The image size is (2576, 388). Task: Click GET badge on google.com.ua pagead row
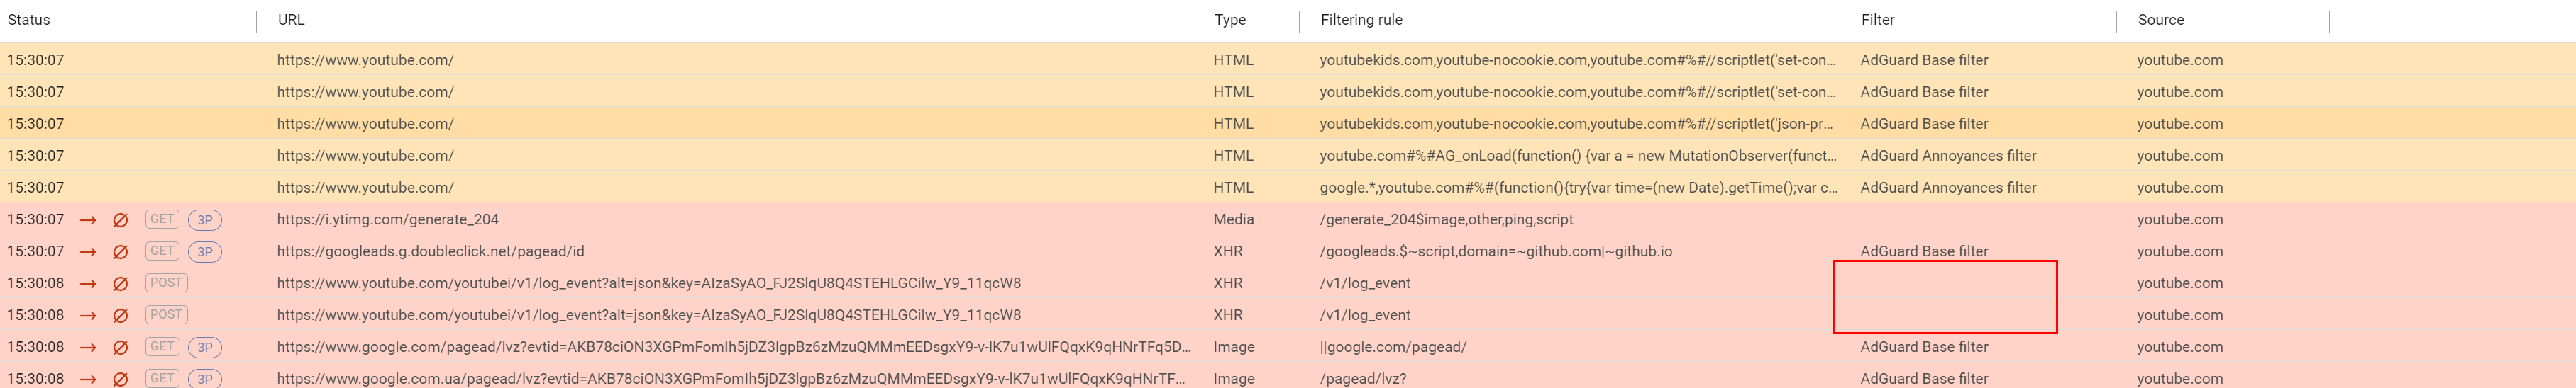162,379
